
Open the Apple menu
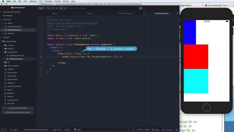point(3,1)
